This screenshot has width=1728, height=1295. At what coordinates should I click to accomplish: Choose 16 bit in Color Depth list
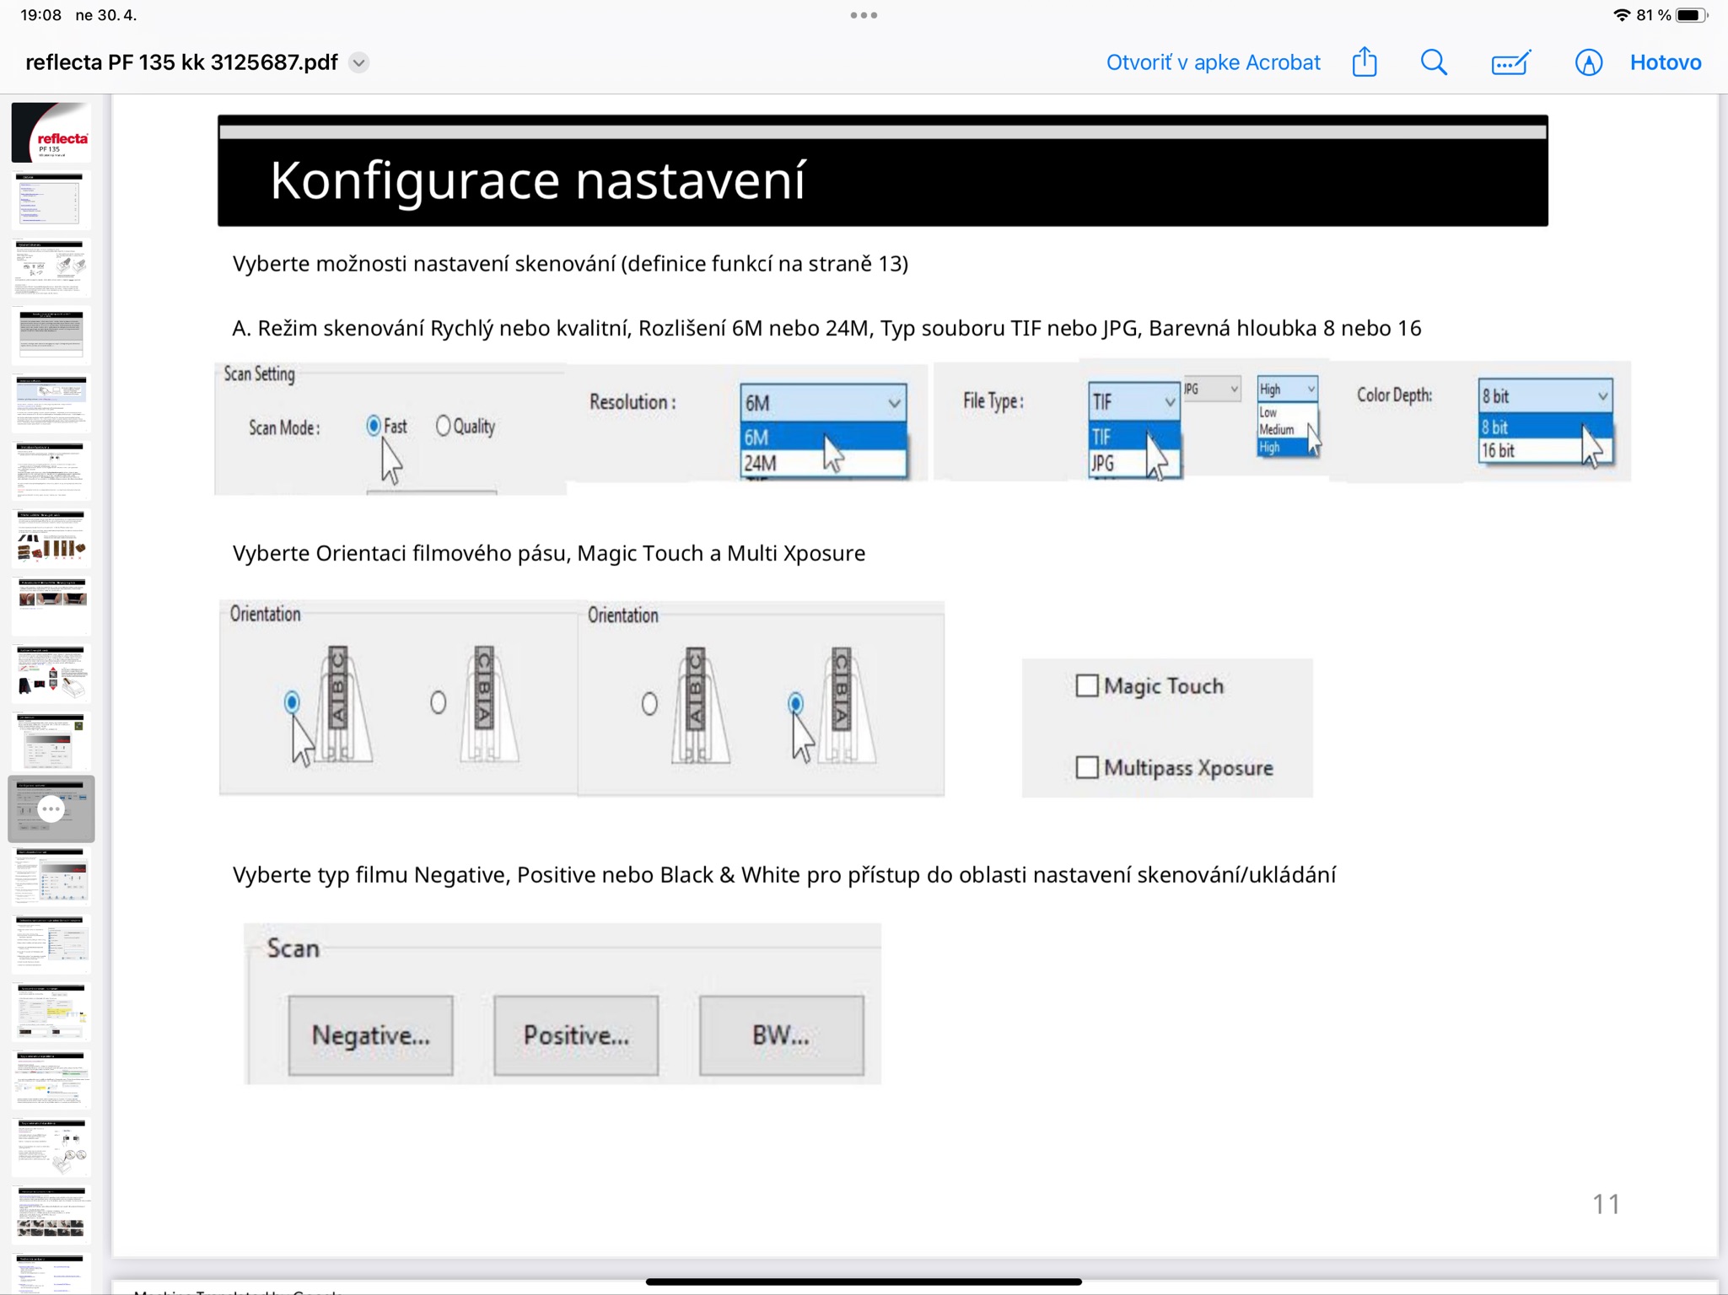[x=1545, y=450]
